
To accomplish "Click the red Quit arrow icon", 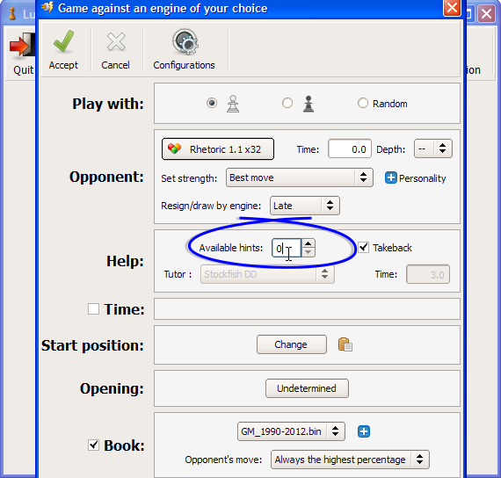I will [x=21, y=46].
